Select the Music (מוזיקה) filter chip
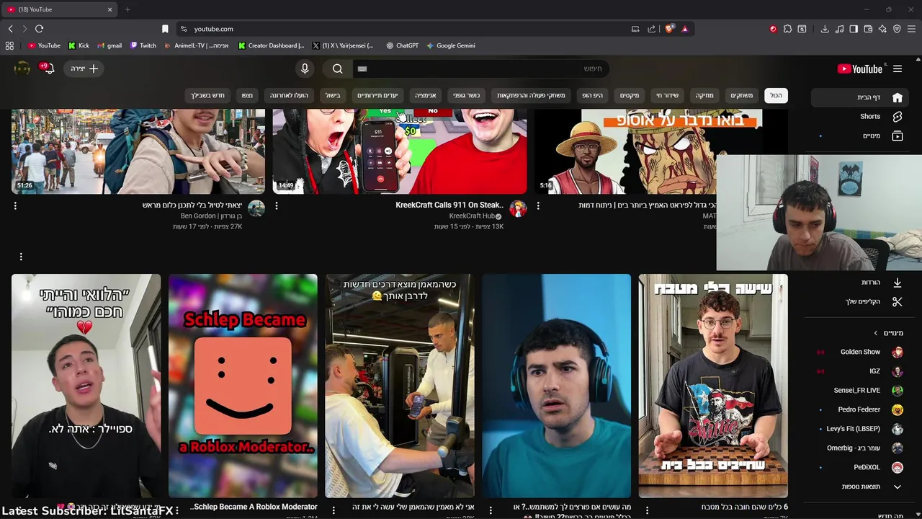Screen dimensions: 922x519 point(704,95)
